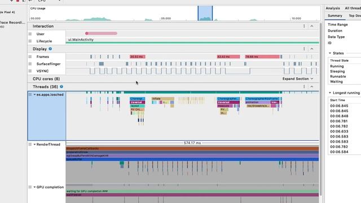The width and height of the screenshot is (361, 203).
Task: Open the Interaction section three-dot menu
Action: coord(304,27)
